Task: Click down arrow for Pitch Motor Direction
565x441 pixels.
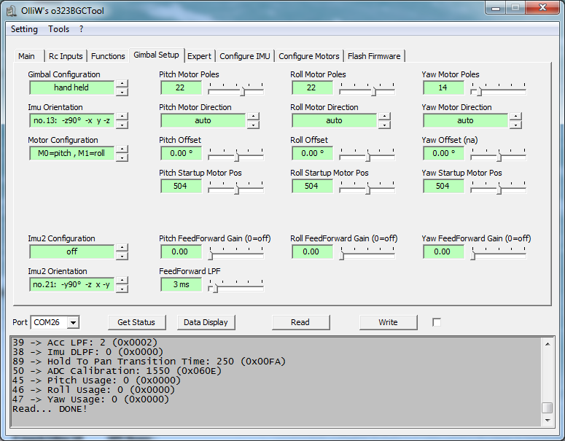Action: [253, 124]
